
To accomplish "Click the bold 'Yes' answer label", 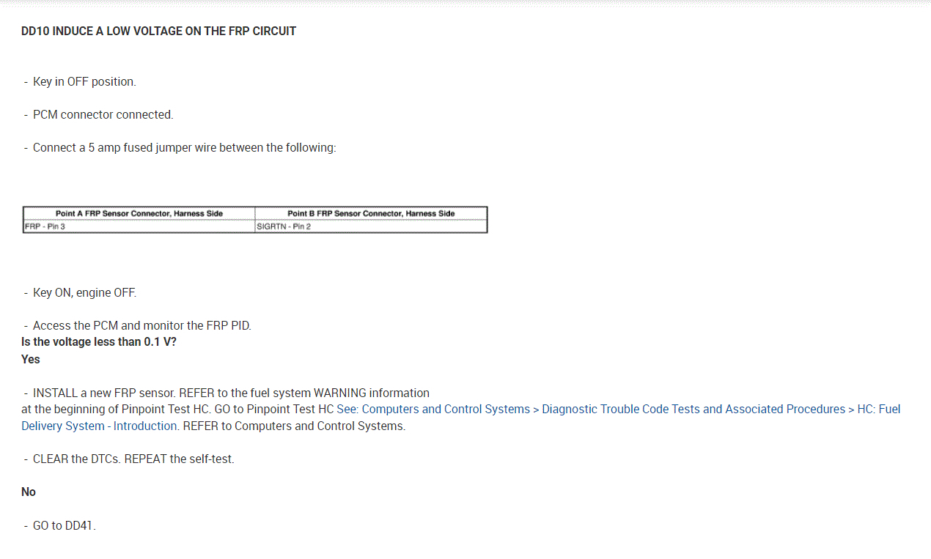I will point(31,359).
